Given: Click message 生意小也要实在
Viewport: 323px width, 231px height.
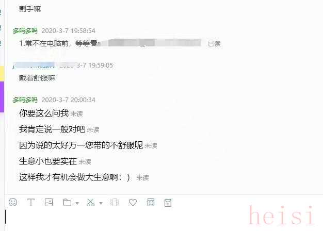Looking at the screenshot, I should (48, 161).
